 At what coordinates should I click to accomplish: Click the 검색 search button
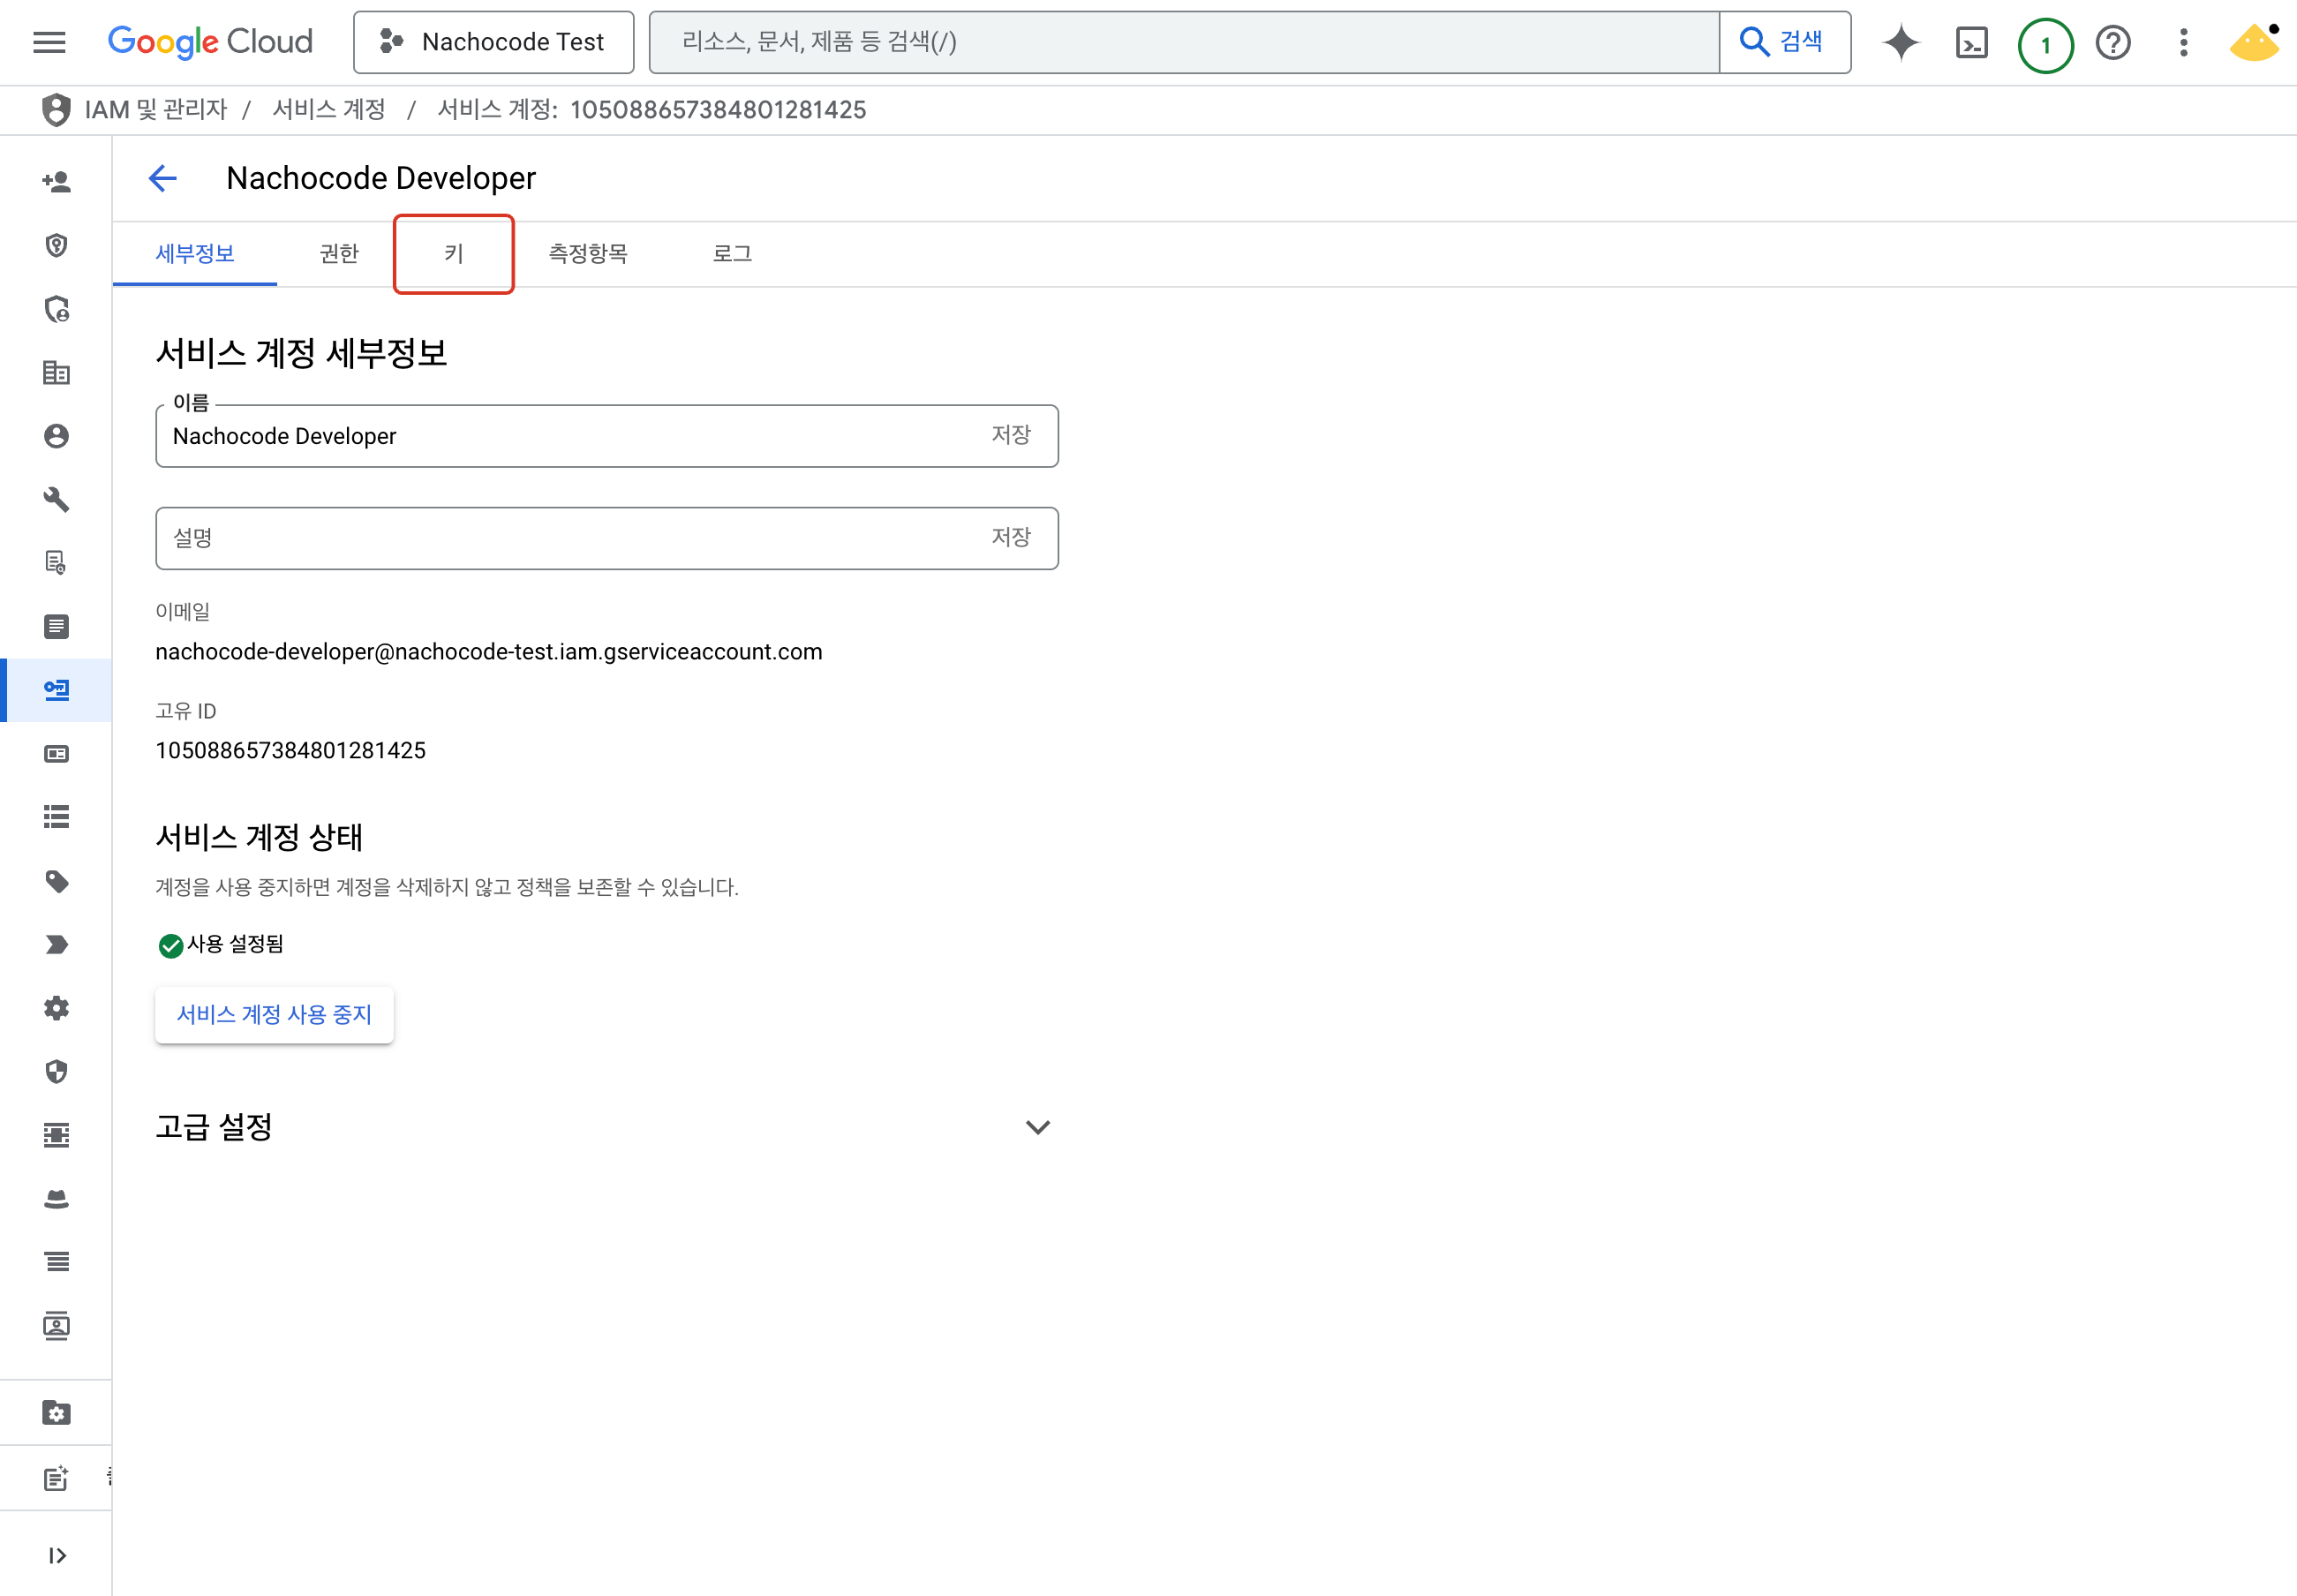[1784, 42]
